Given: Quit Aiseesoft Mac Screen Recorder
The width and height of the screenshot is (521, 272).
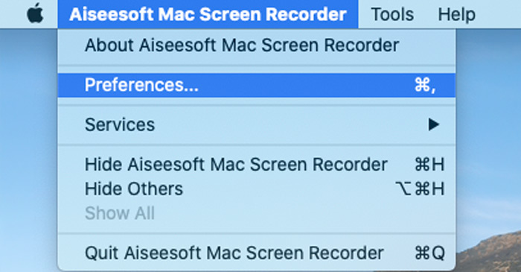Looking at the screenshot, I should [257, 253].
